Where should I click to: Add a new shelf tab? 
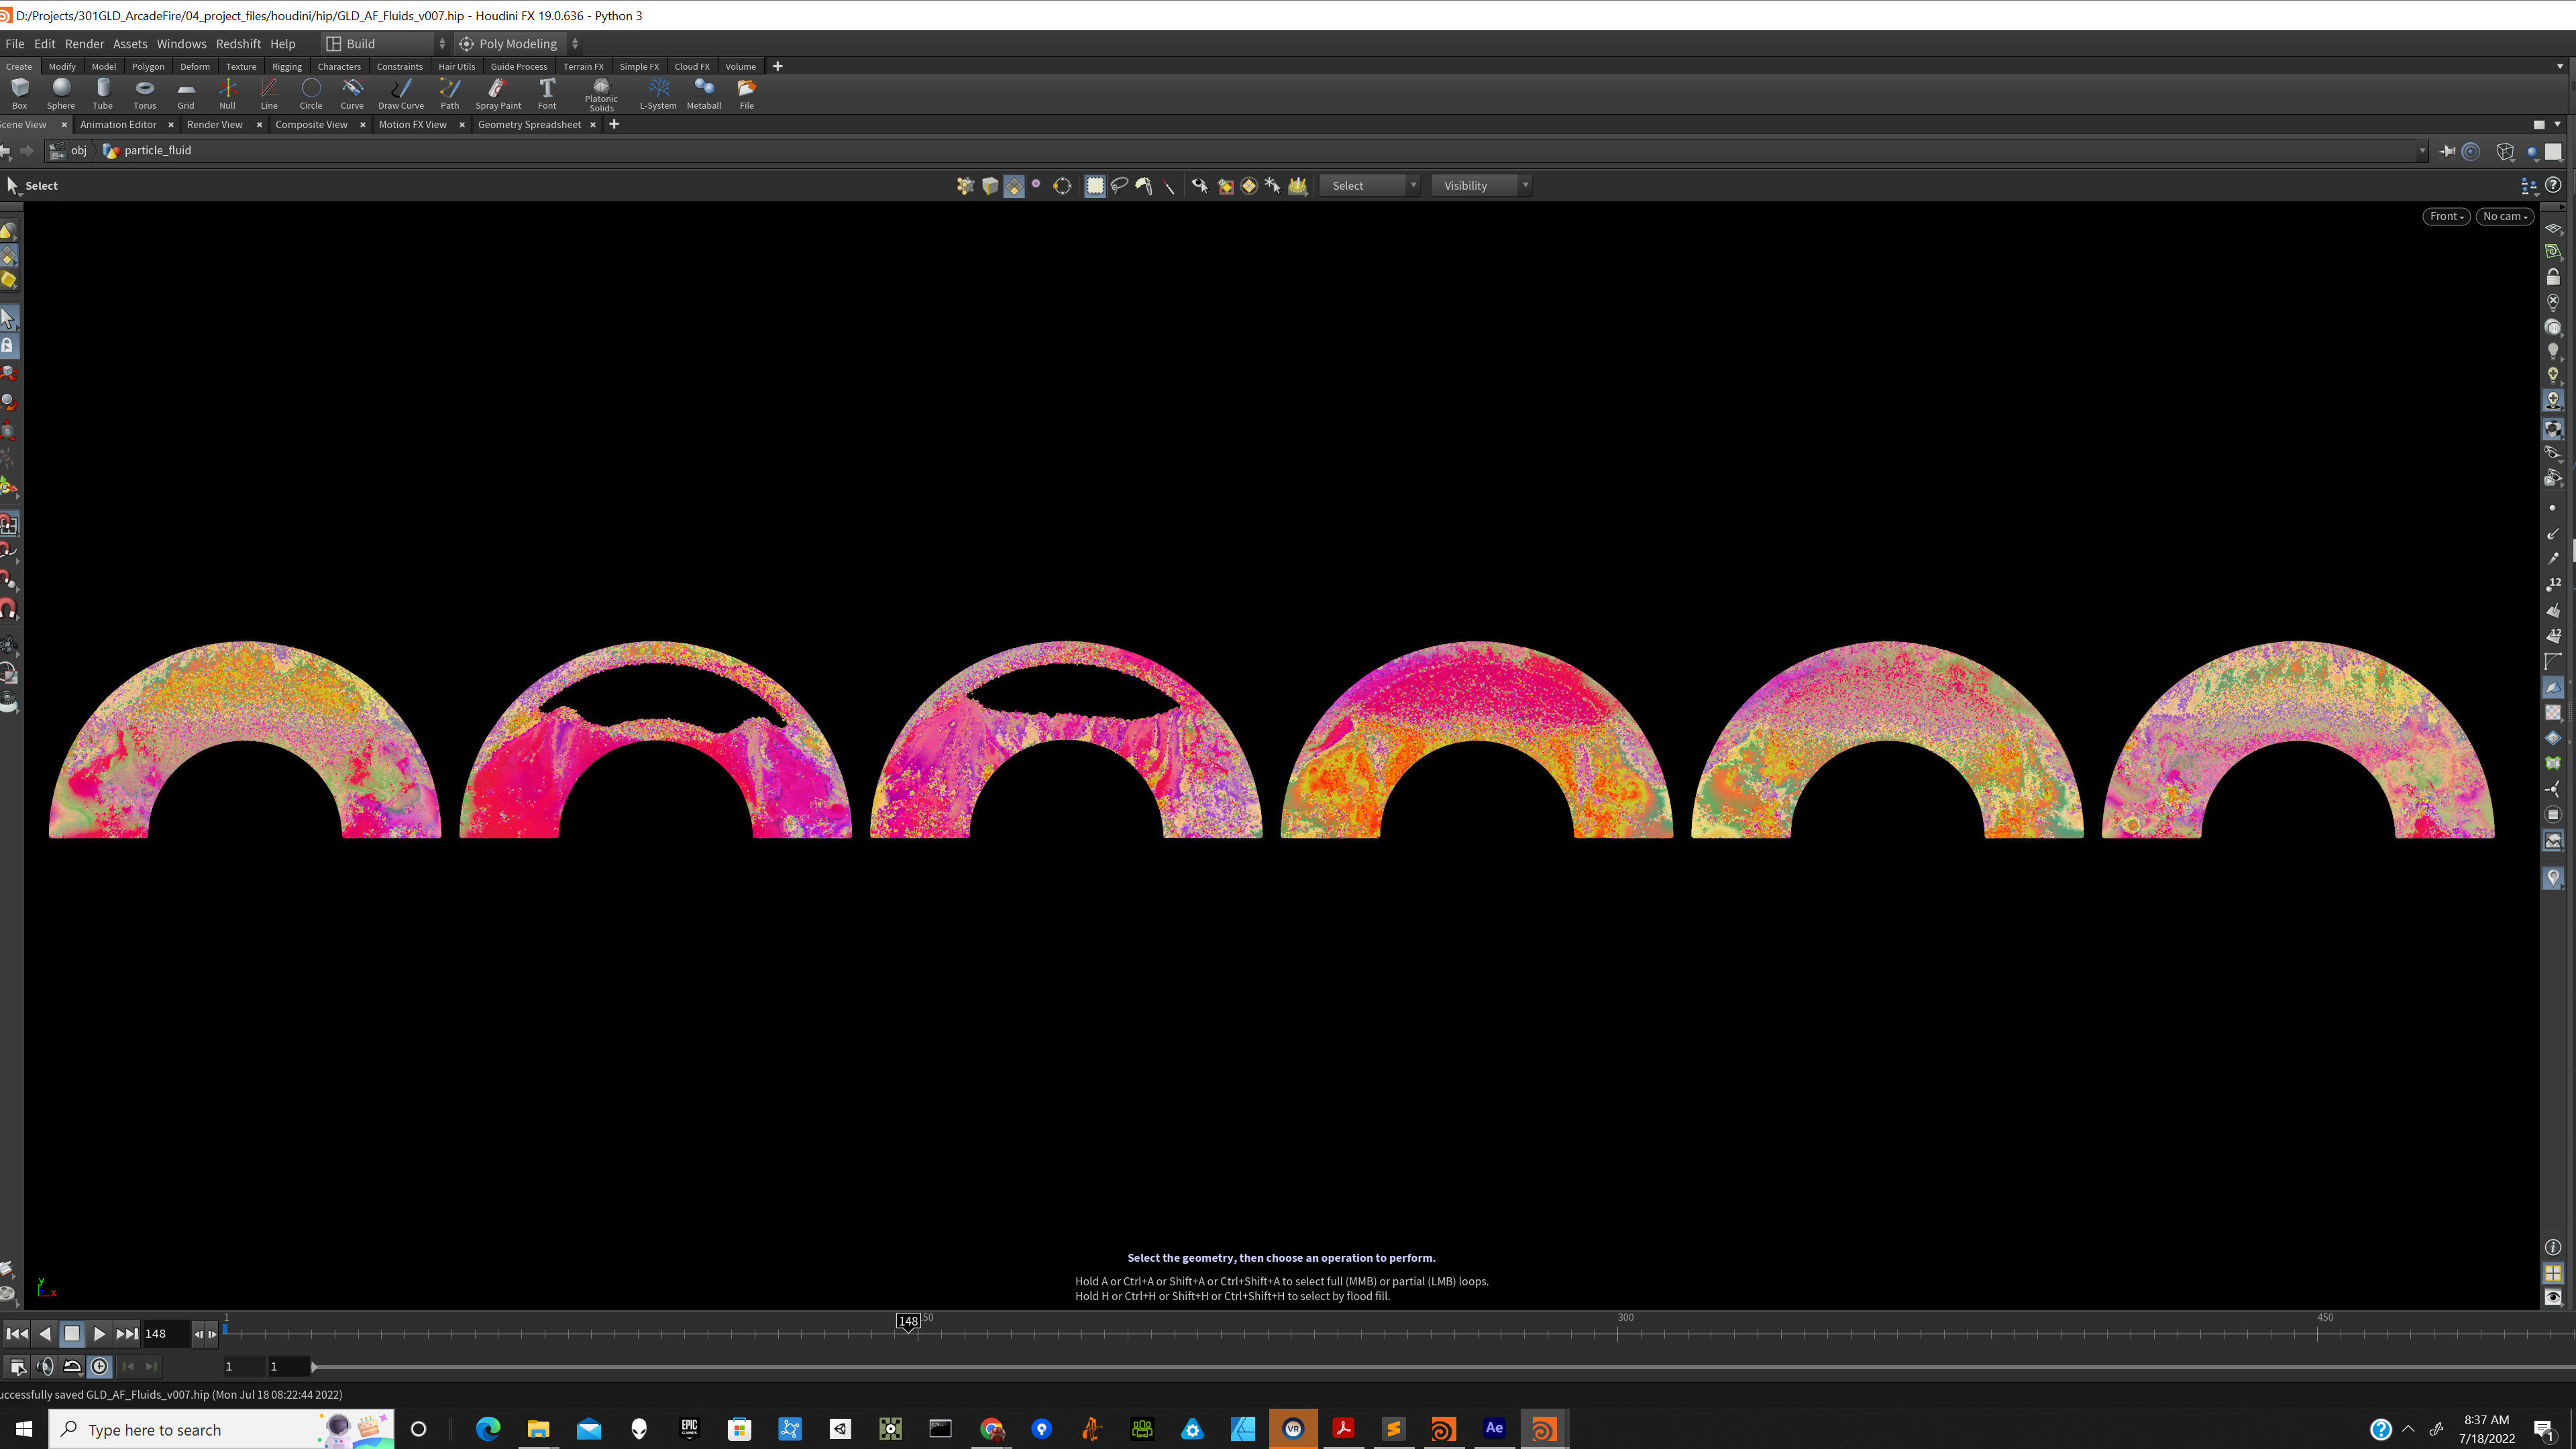(x=777, y=66)
